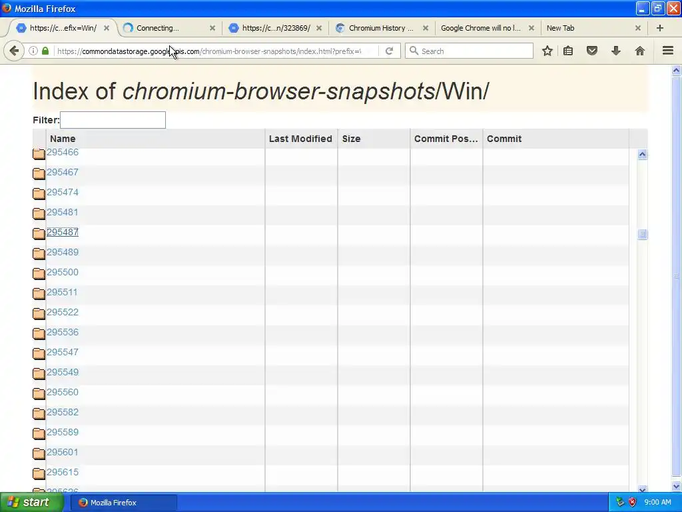Screen dimensions: 682x512
Task: Open the 295582 folder link
Action: [63, 412]
